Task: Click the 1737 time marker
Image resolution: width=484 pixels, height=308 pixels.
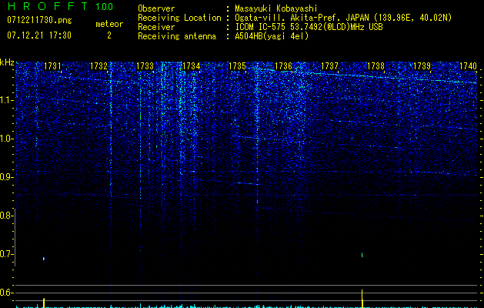Action: pos(329,66)
